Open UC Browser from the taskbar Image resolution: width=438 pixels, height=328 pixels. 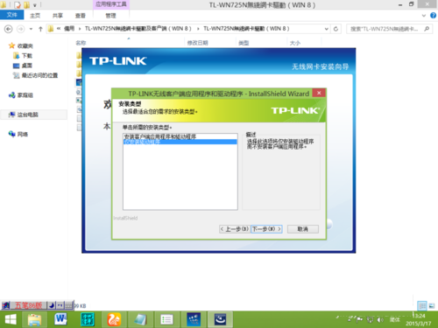(114, 319)
